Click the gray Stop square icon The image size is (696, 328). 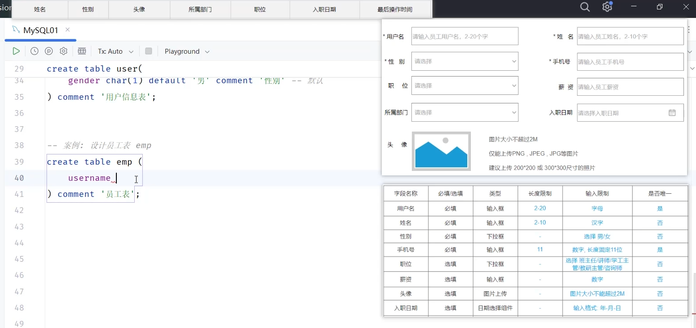pyautogui.click(x=149, y=51)
